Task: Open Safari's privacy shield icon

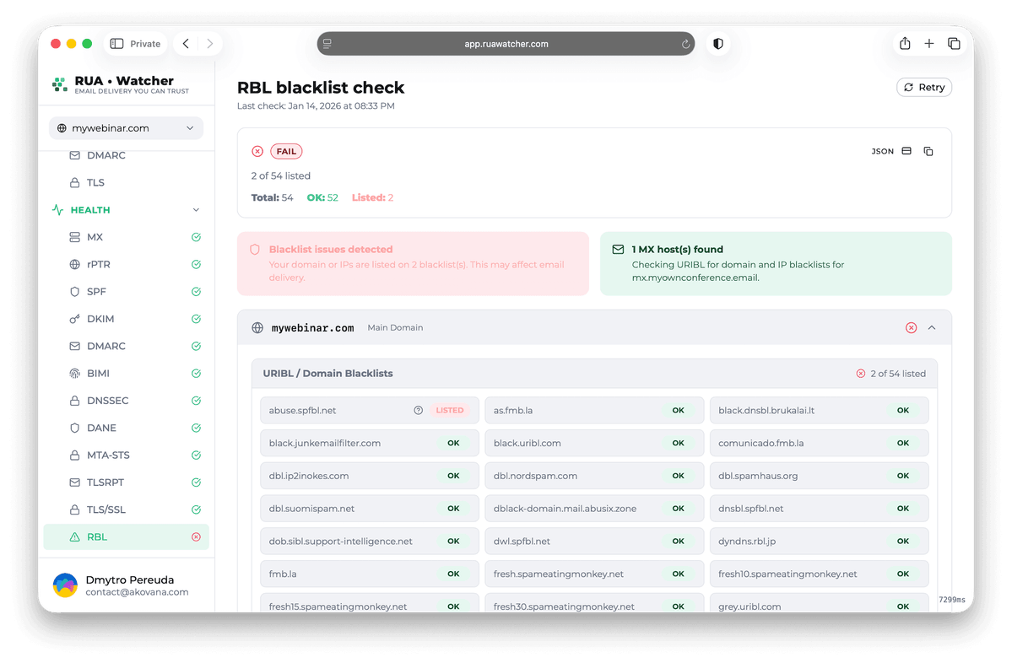Action: point(717,43)
